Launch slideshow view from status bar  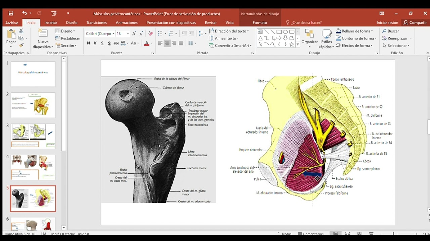pos(371,233)
